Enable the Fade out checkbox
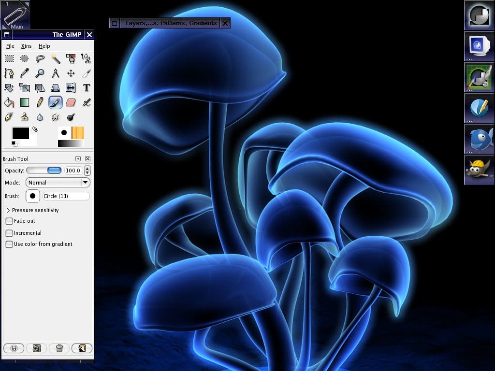Viewport: 495px width, 371px height. tap(9, 221)
